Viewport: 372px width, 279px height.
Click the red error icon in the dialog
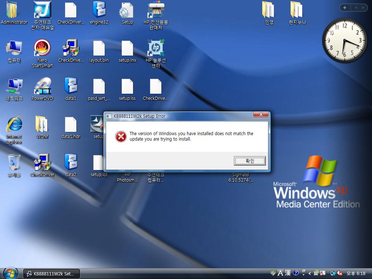coord(121,137)
